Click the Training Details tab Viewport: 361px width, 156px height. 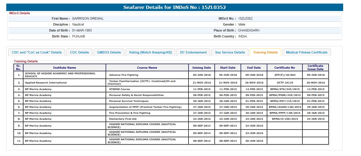(265, 52)
